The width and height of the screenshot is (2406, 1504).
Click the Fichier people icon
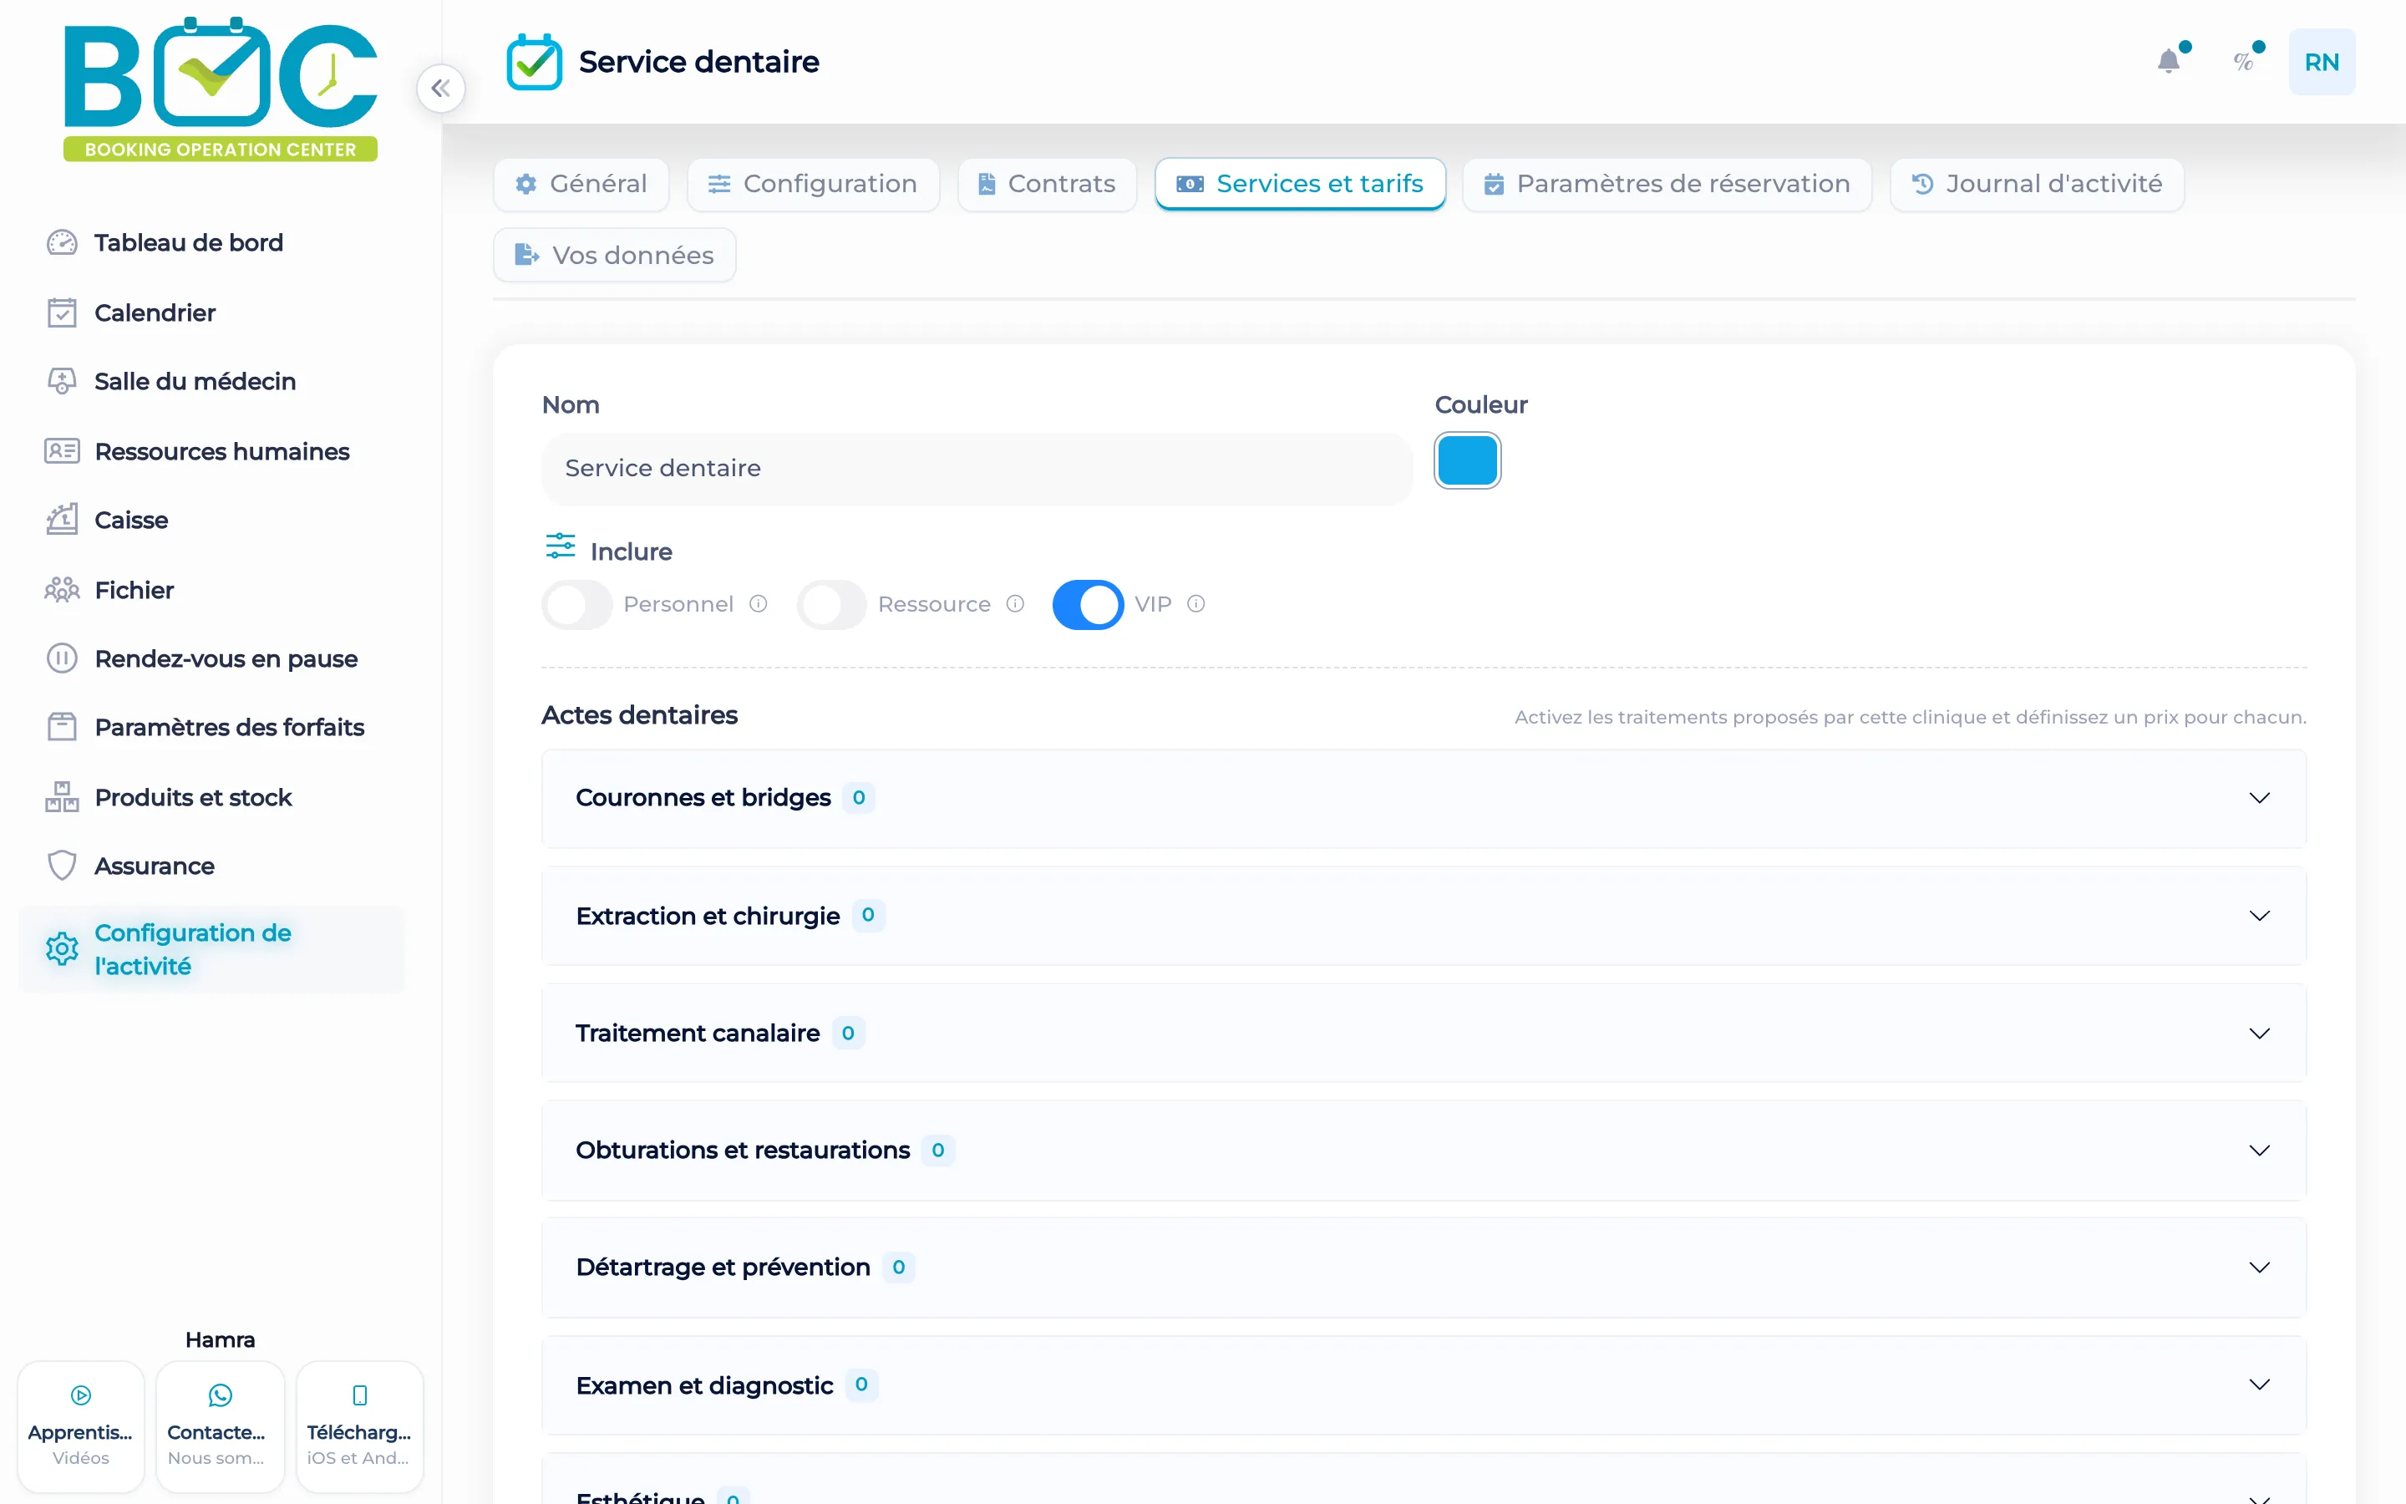coord(62,590)
